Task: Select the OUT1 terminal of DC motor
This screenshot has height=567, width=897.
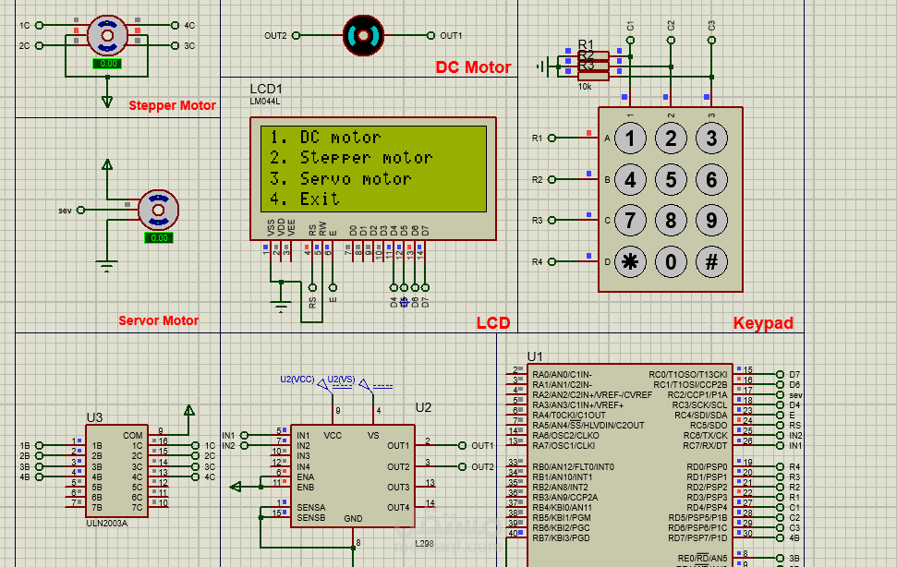Action: pyautogui.click(x=430, y=35)
